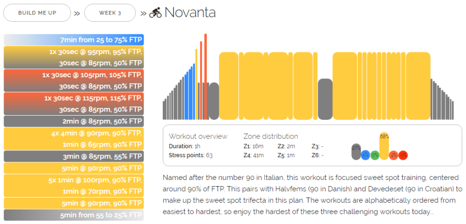Click the green 0% zone bubble

(375, 155)
